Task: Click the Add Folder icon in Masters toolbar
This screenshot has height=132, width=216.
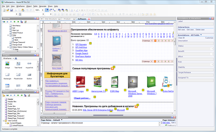Action: click(x=4, y=95)
